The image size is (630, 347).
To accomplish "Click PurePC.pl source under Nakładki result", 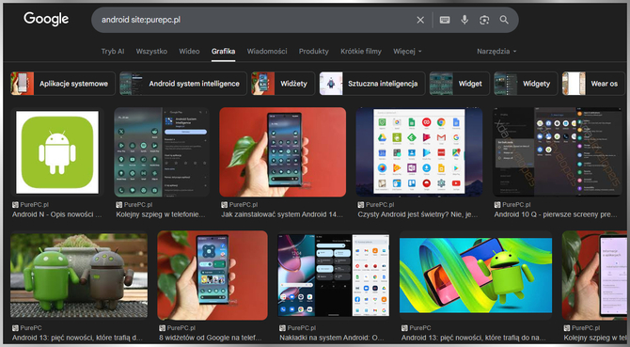I will (302, 328).
